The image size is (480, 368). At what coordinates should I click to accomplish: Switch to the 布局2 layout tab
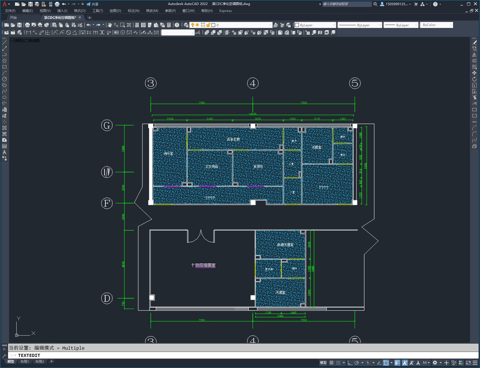tap(40, 361)
